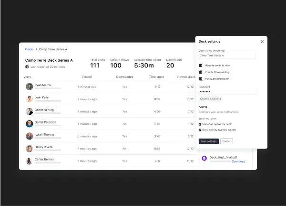Click Hailey Rivera's time spent 8:51

point(157,149)
